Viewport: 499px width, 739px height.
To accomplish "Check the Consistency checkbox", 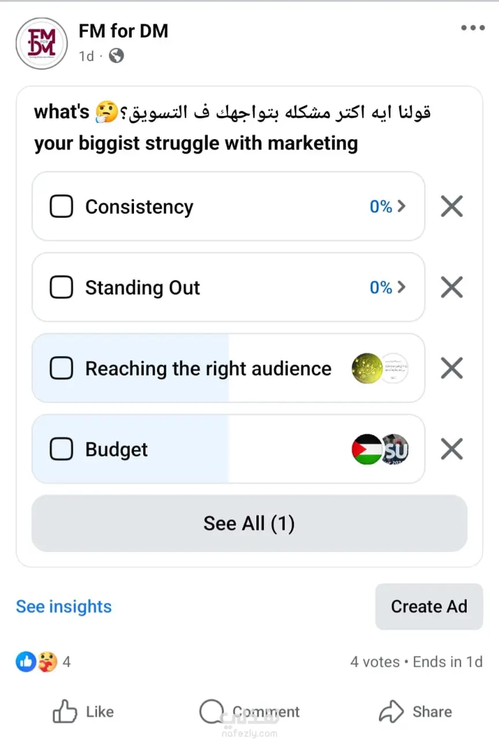I will click(x=61, y=206).
